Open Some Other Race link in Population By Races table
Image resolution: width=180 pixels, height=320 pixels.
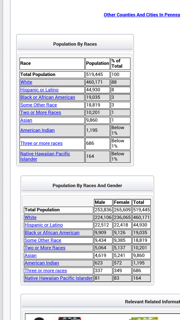(x=38, y=105)
